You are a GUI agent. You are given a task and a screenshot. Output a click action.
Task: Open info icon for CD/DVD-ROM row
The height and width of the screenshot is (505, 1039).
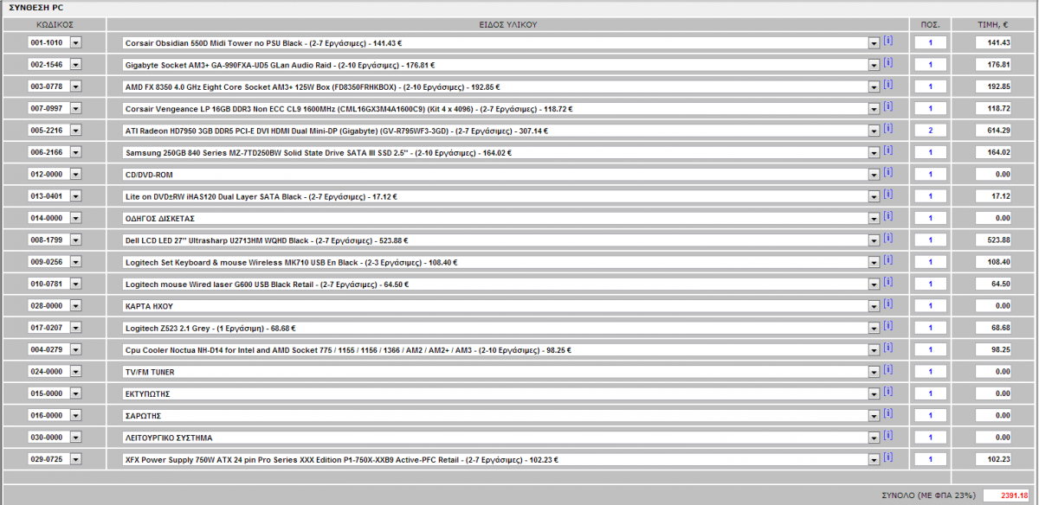coord(888,172)
